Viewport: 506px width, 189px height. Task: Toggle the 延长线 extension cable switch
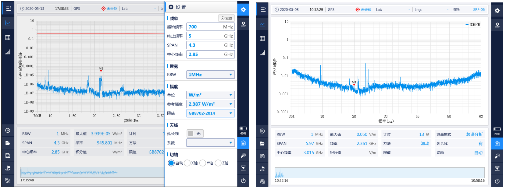click(195, 134)
